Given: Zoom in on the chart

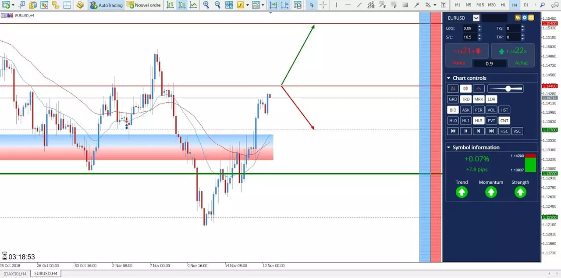Looking at the screenshot, I should pos(206,5).
